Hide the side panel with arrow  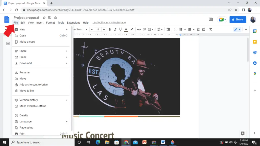[x=255, y=133]
